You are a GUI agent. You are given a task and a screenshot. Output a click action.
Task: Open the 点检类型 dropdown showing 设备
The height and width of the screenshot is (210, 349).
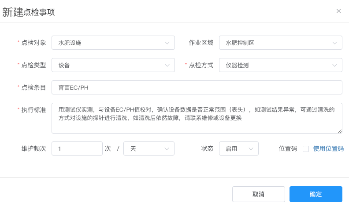[x=113, y=65]
